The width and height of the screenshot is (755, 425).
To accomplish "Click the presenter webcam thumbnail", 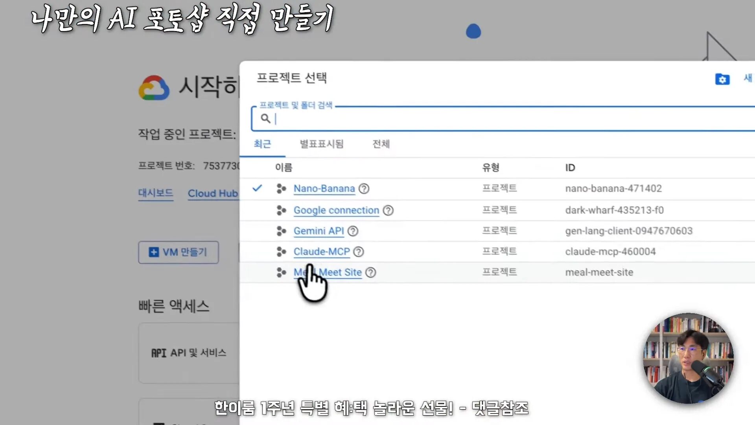I will pos(688,358).
